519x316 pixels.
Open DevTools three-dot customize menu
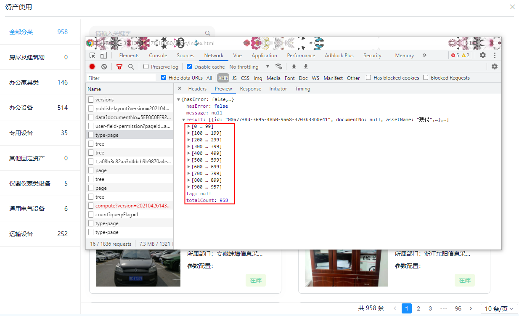pos(495,55)
